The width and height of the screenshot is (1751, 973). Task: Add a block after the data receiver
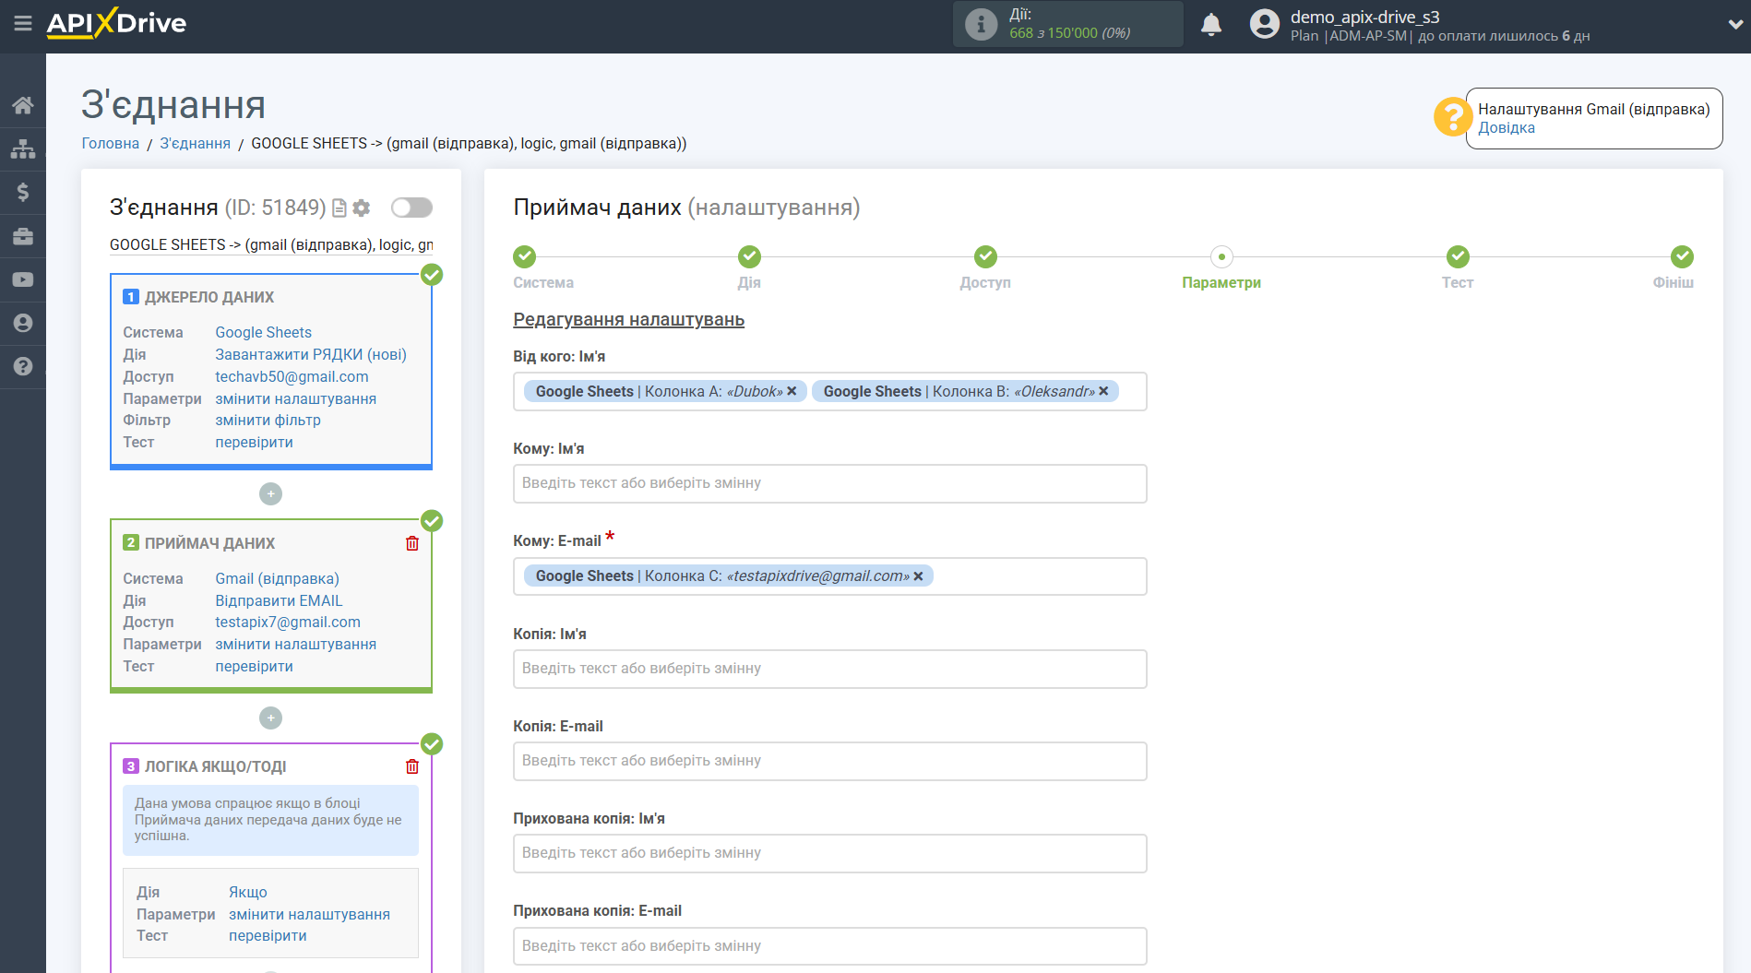pos(270,718)
